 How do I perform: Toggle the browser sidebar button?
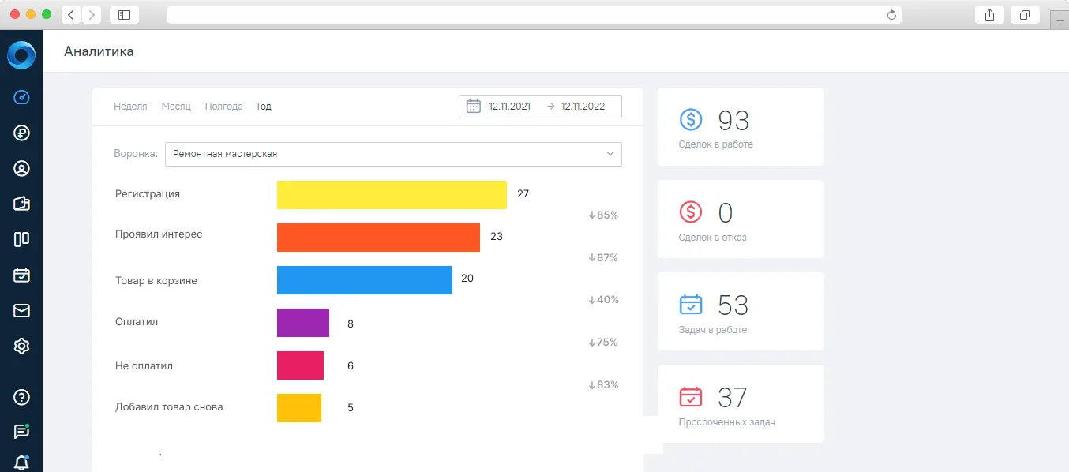(x=124, y=15)
